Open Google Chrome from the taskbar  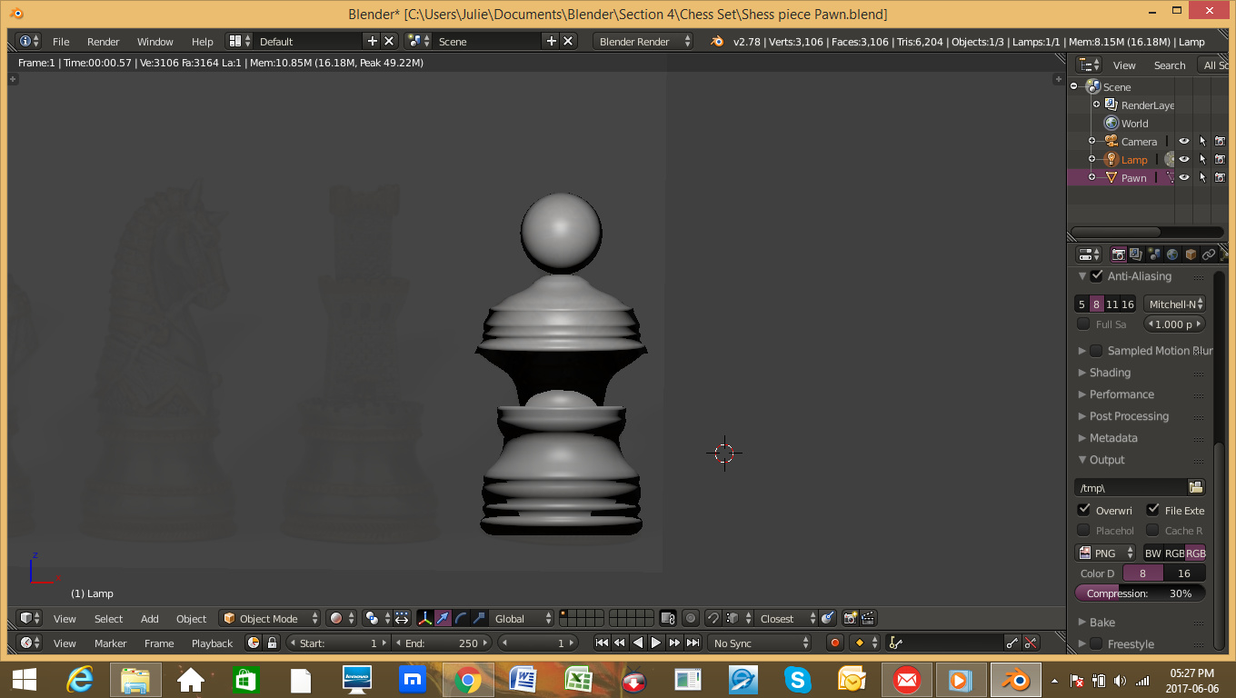(x=468, y=679)
